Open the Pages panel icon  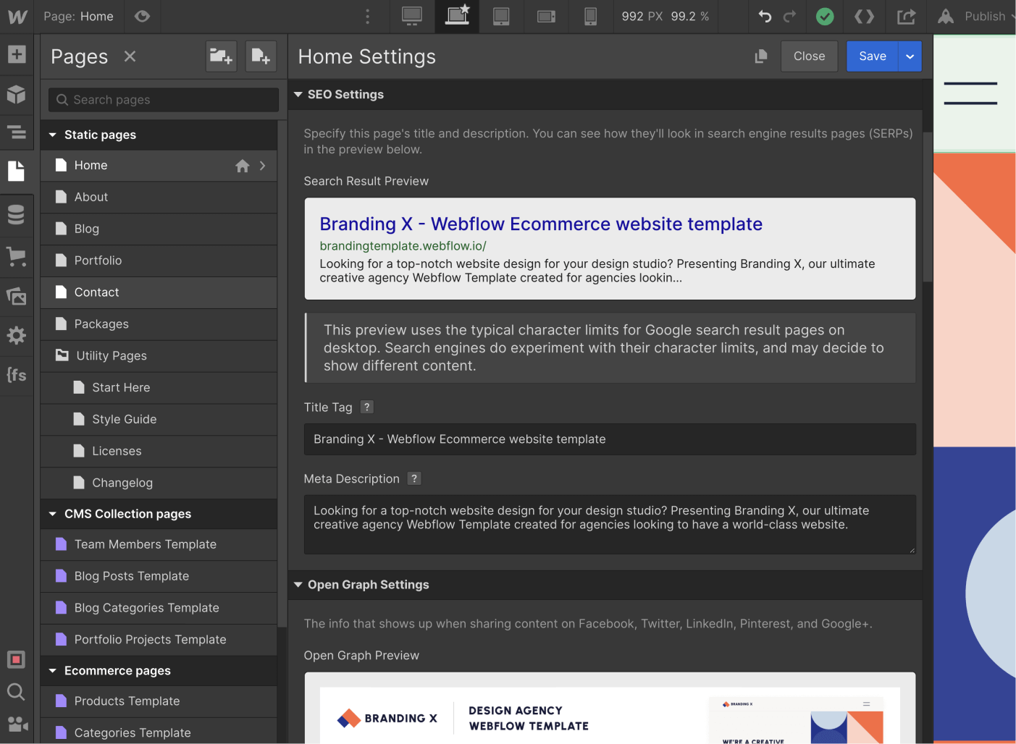tap(16, 171)
